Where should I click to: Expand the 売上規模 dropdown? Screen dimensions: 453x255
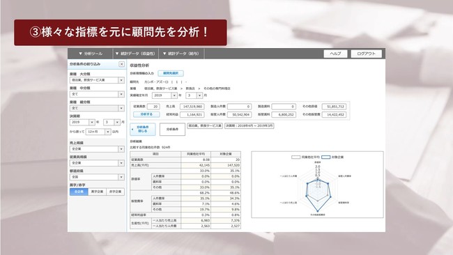click(x=97, y=149)
